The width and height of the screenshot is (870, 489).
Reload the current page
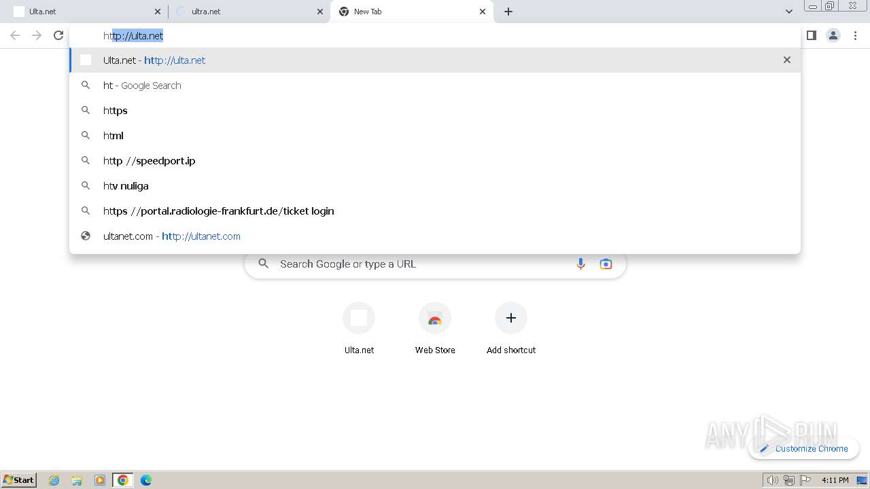58,35
